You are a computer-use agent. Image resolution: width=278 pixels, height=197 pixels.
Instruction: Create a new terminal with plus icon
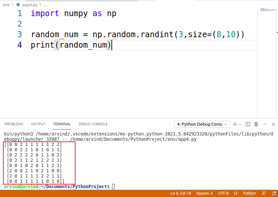click(x=235, y=124)
